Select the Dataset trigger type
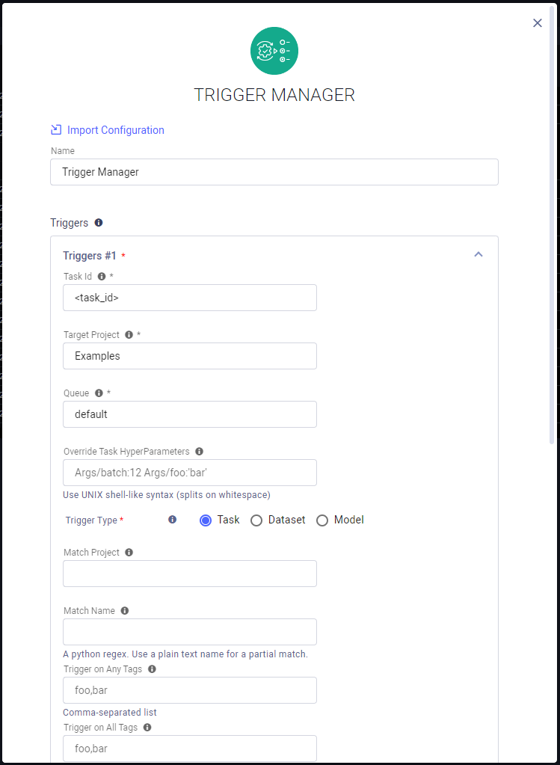The width and height of the screenshot is (560, 765). (x=256, y=520)
